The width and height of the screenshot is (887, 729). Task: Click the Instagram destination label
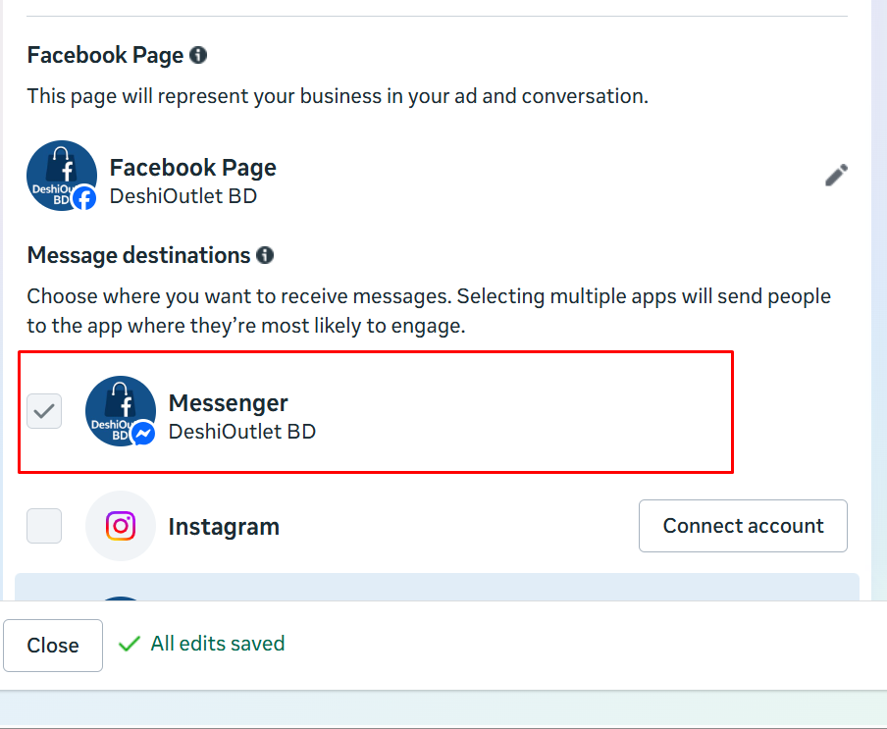pyautogui.click(x=224, y=527)
